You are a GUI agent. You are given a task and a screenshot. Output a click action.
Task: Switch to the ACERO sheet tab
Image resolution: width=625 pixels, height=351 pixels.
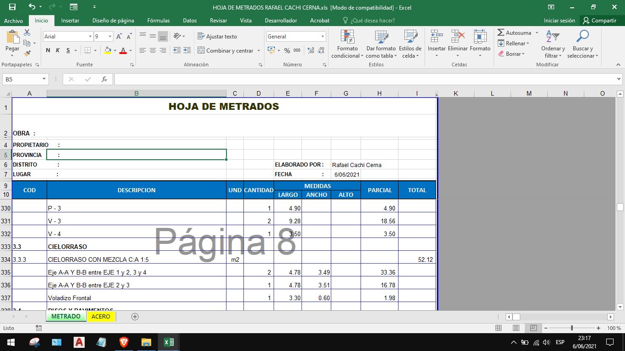[x=101, y=316]
